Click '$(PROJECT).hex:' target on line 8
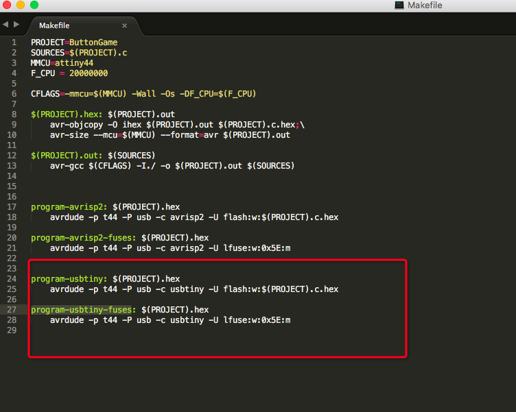This screenshot has width=516, height=412. (x=67, y=114)
